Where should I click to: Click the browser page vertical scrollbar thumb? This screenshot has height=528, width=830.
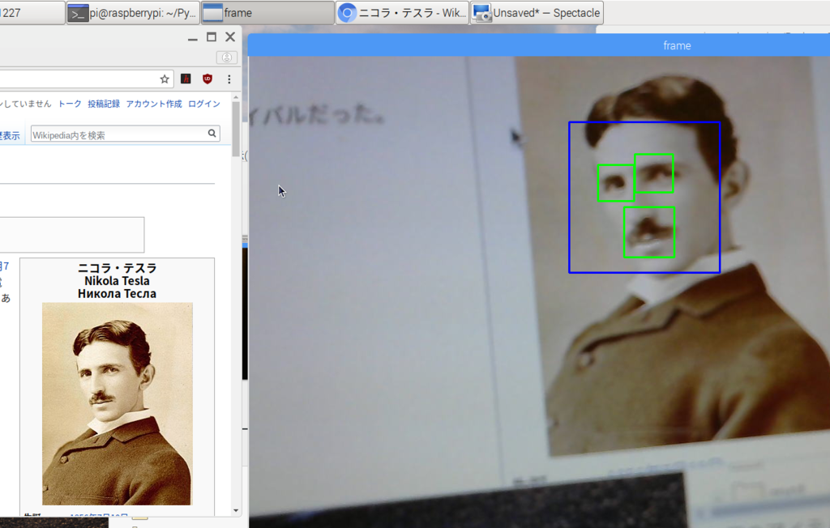point(236,130)
